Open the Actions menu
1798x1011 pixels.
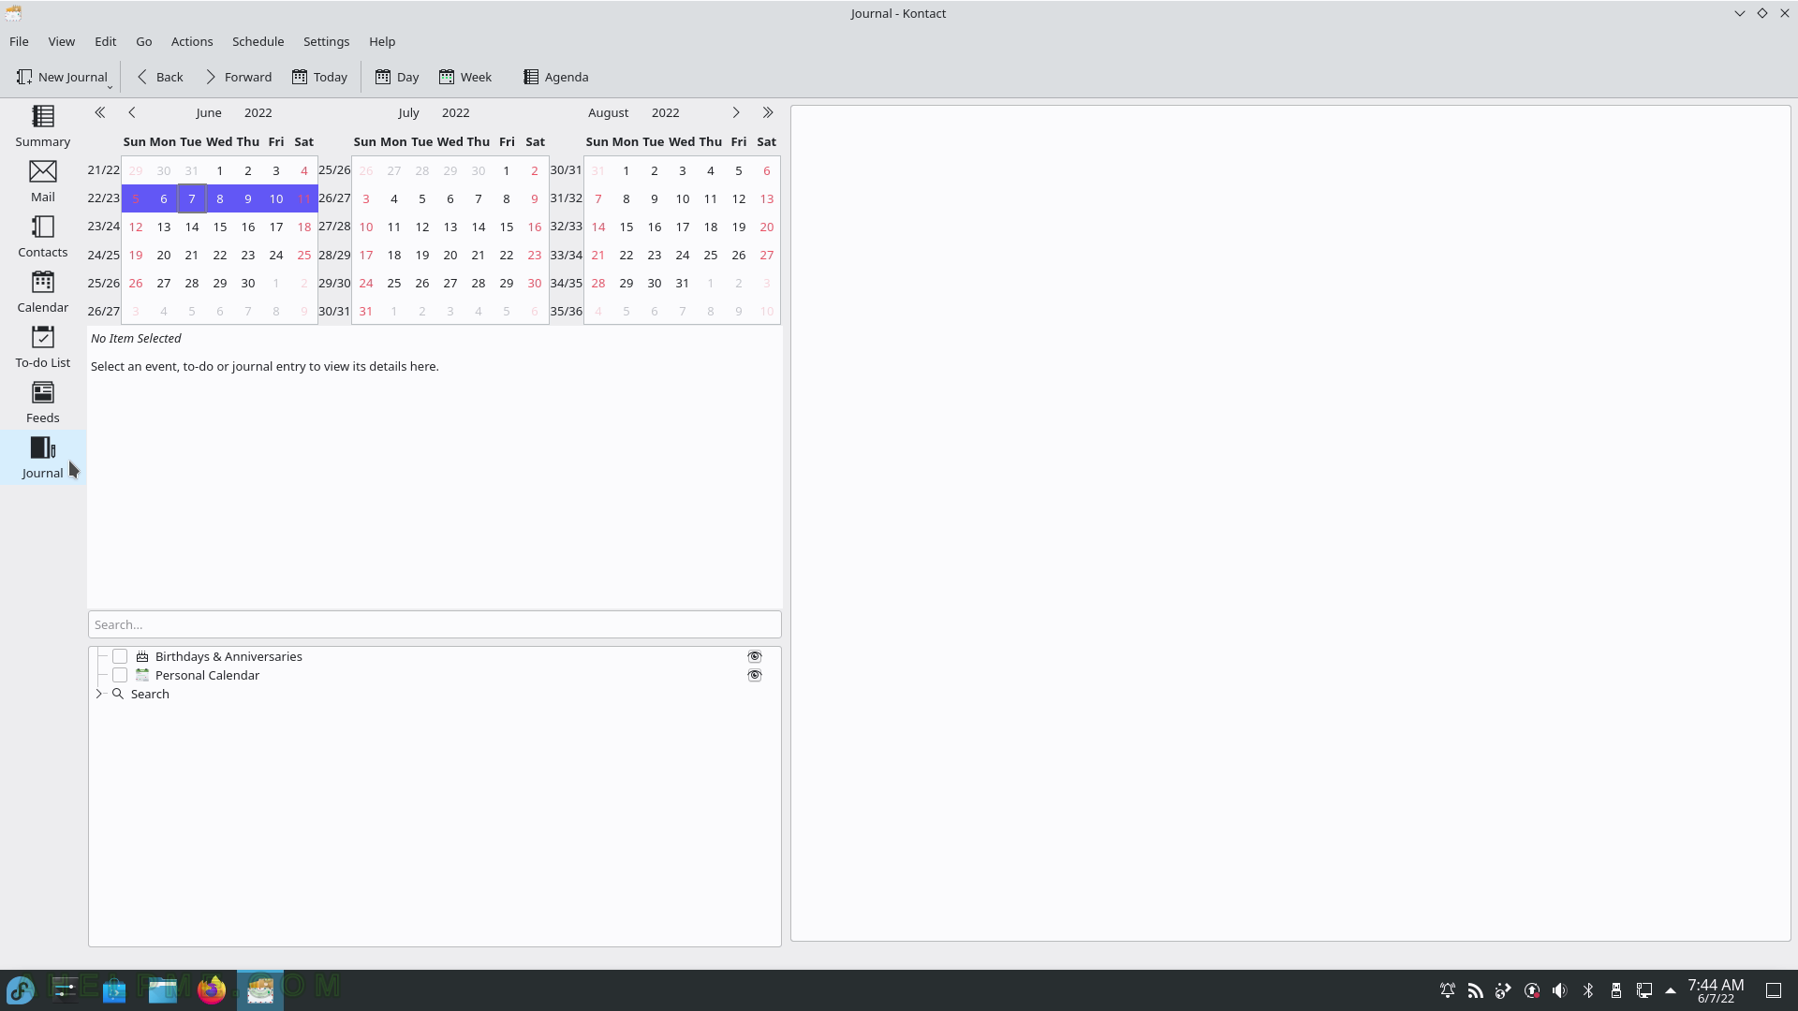pyautogui.click(x=192, y=41)
